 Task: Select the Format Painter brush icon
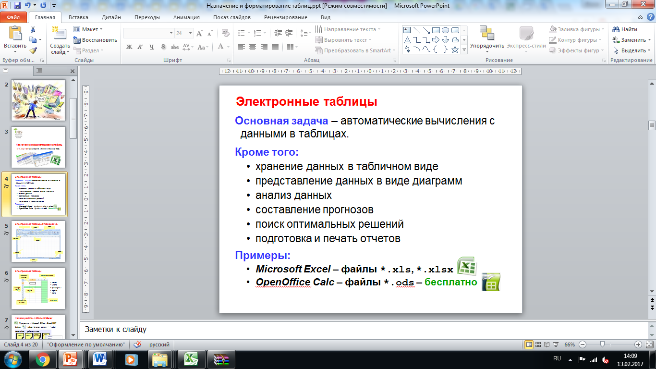point(33,50)
